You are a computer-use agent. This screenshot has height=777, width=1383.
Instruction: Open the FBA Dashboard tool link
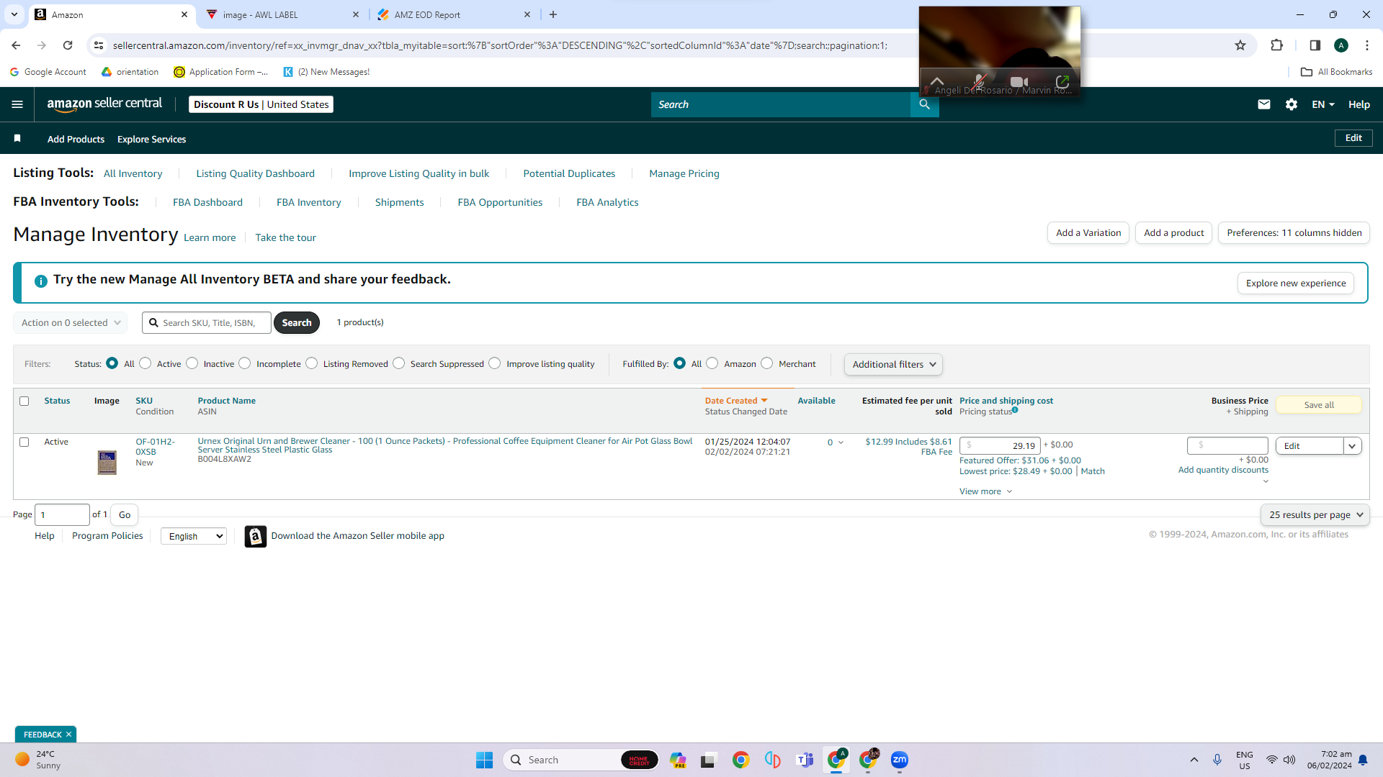(207, 202)
